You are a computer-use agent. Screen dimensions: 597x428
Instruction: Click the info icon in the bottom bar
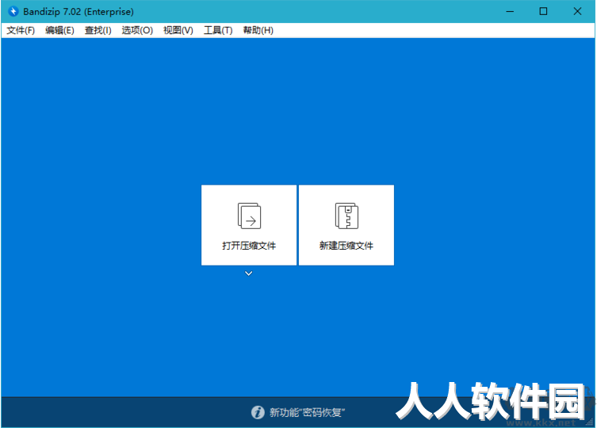click(258, 412)
